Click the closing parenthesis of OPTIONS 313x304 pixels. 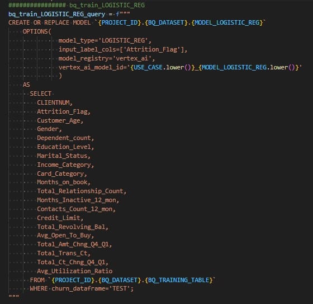(60, 76)
